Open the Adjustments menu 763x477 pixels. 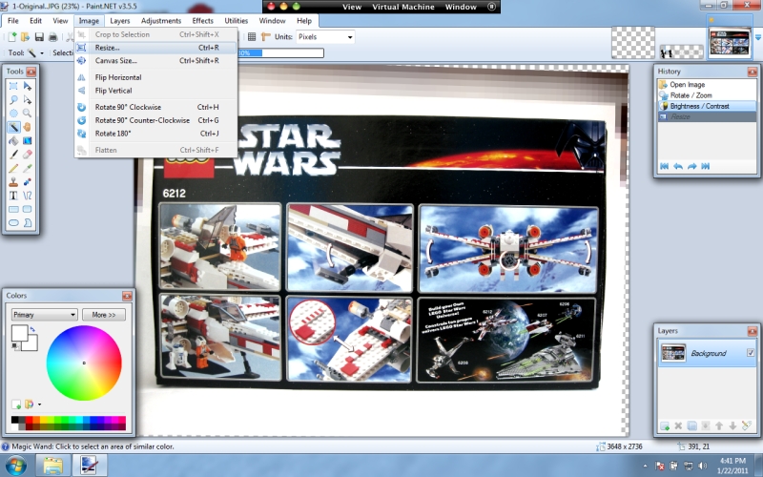click(161, 21)
